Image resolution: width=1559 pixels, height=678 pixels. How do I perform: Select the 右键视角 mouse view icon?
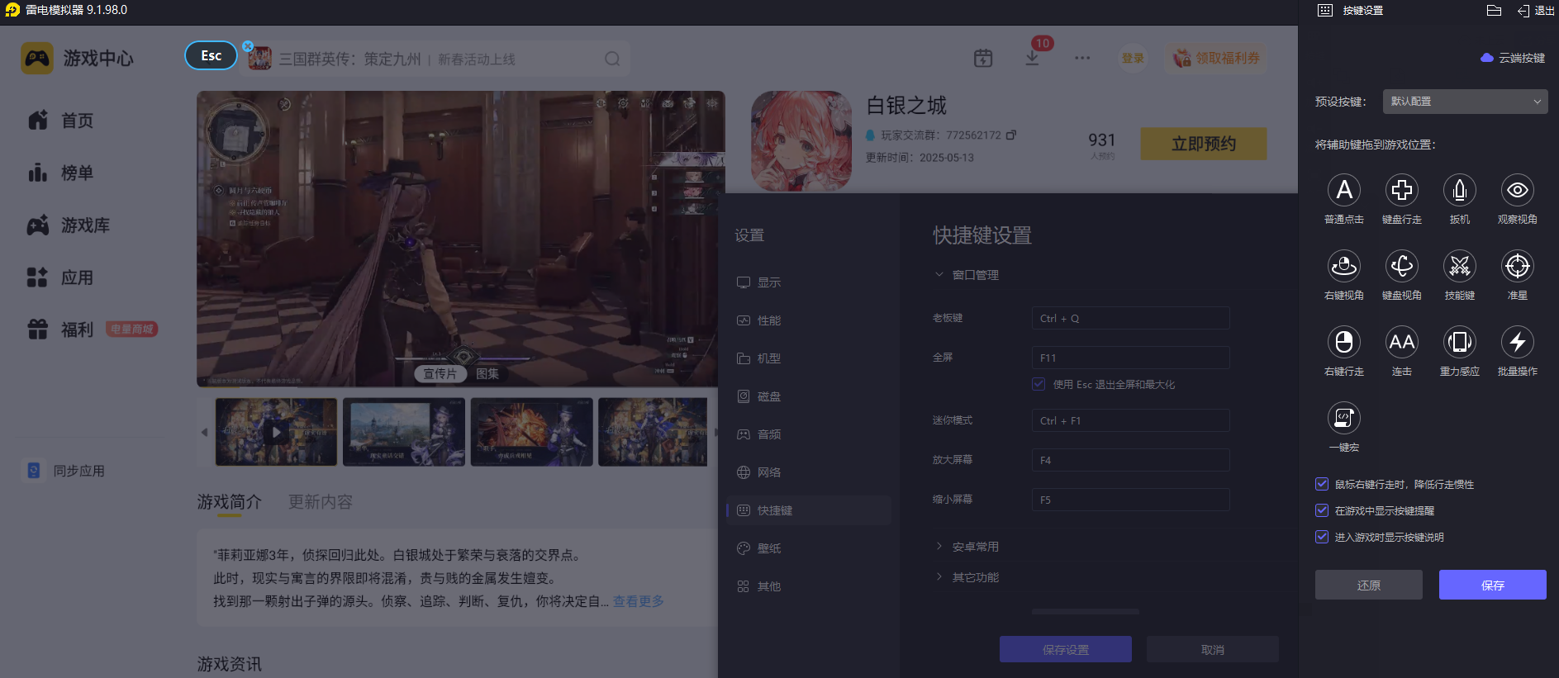[1344, 266]
